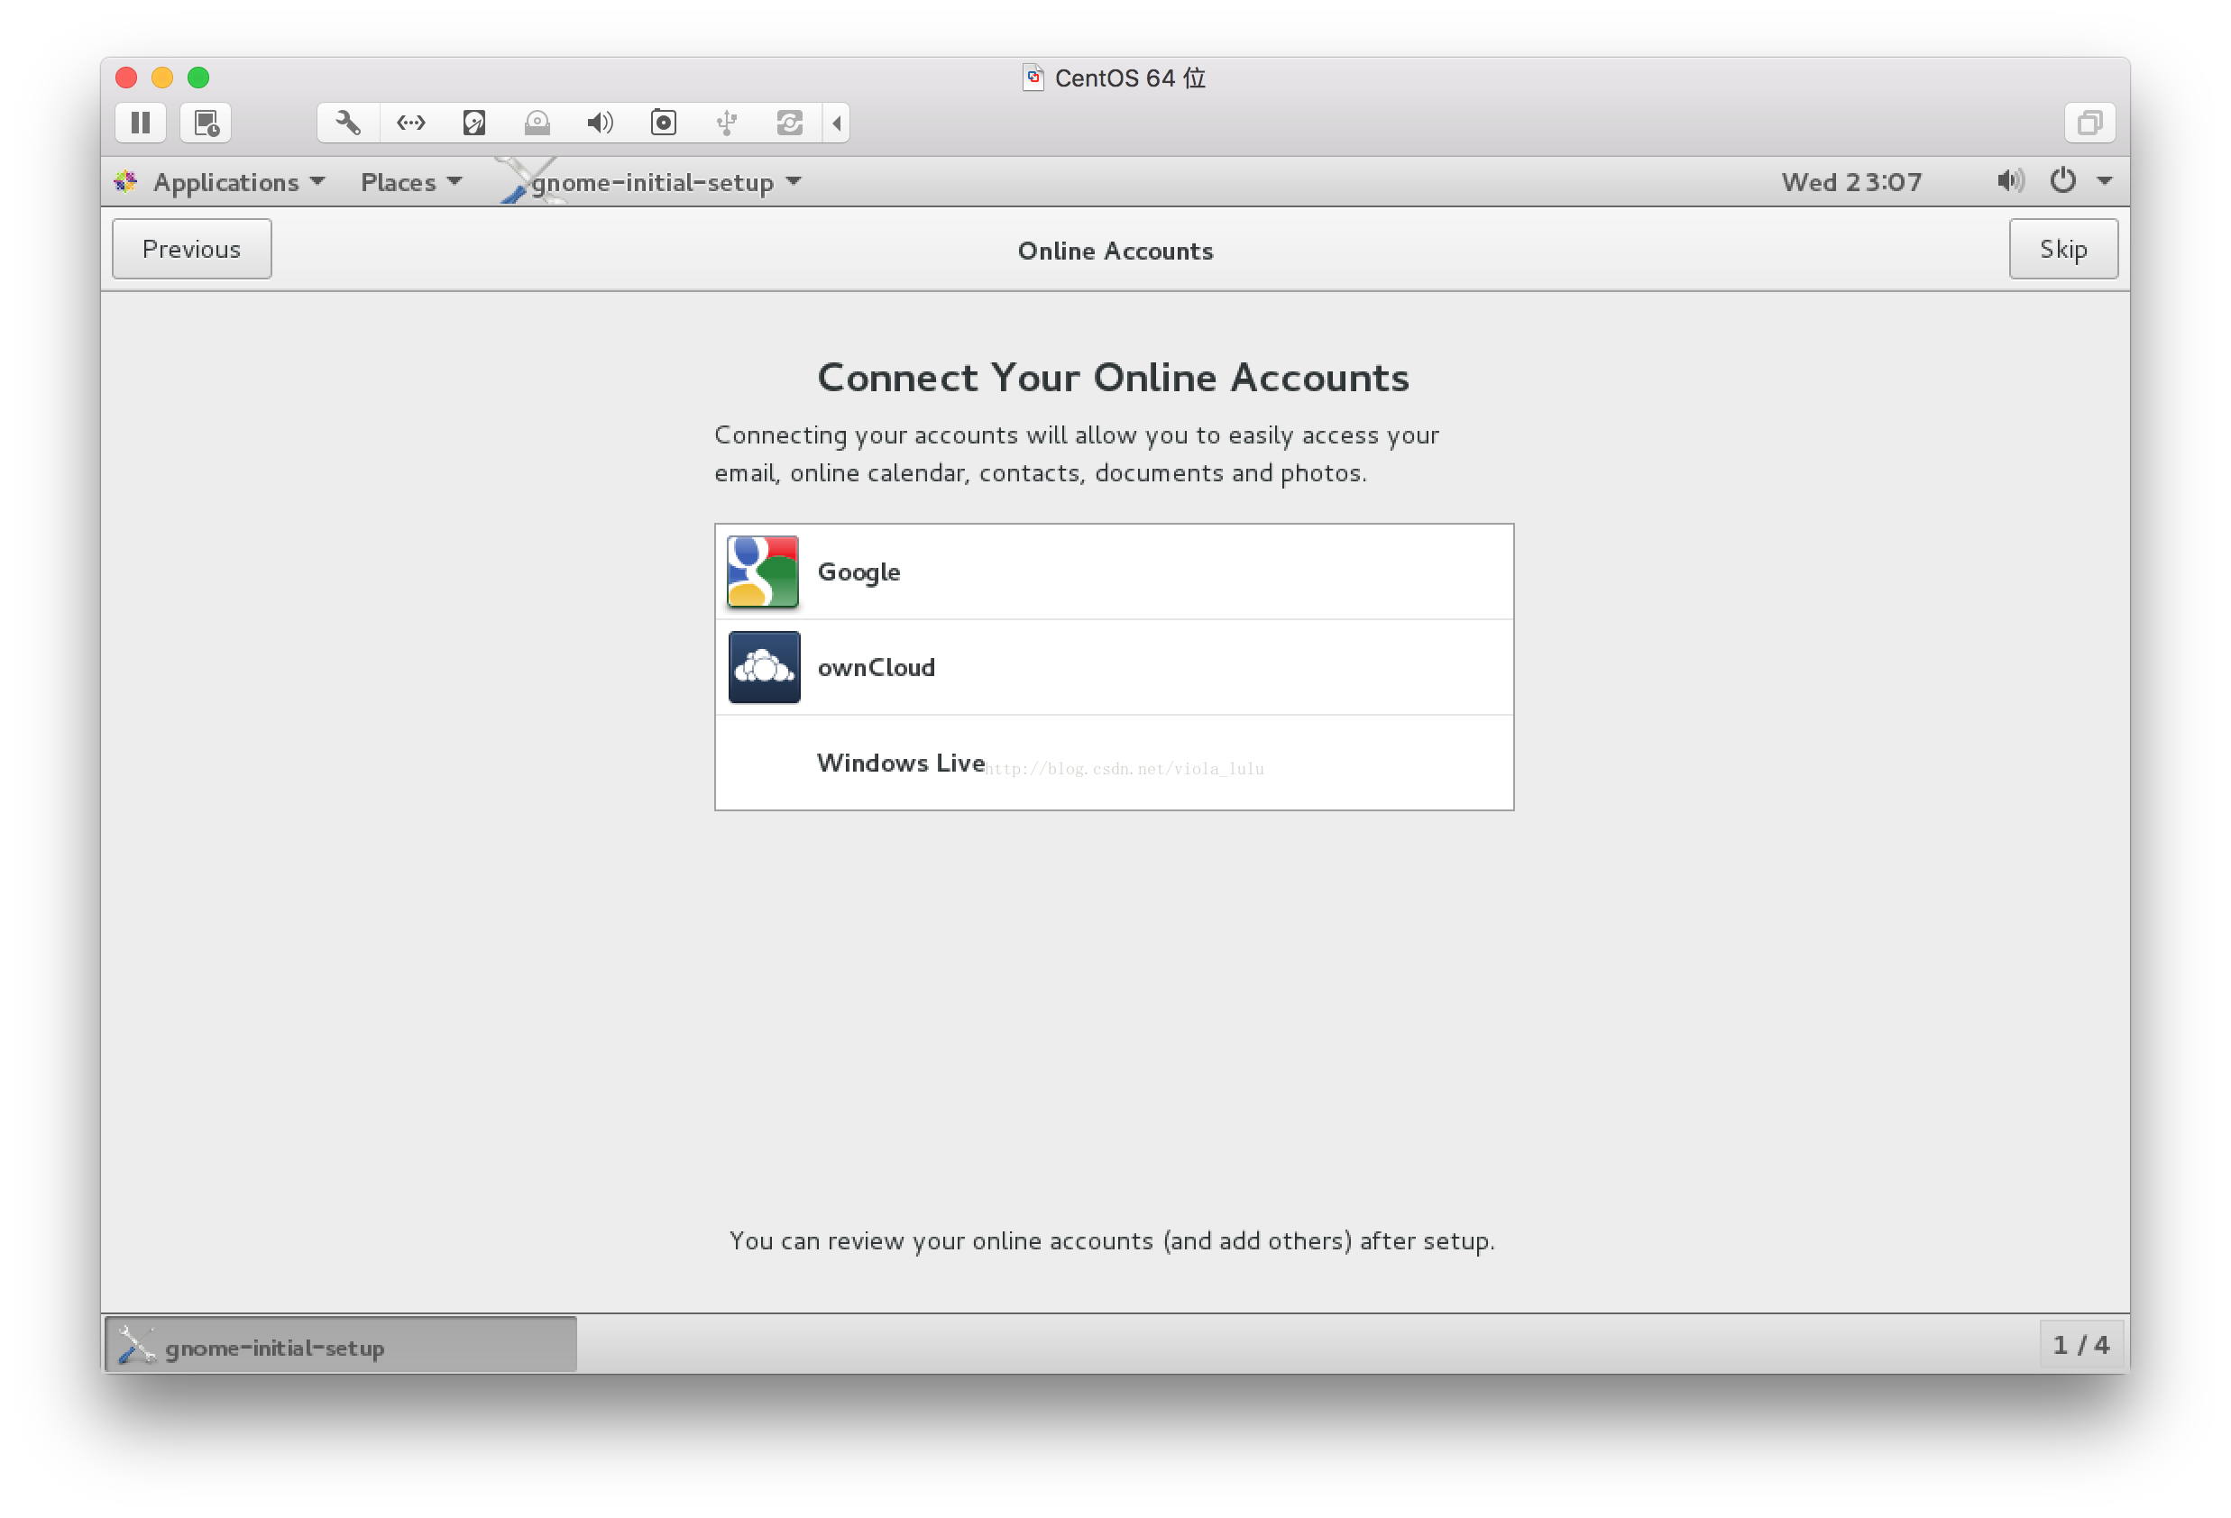Select the Windows Live account option
Viewport: 2231px width, 1518px height.
(1114, 763)
